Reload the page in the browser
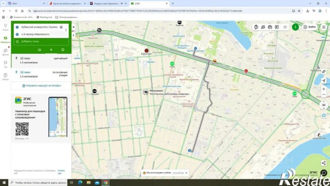The width and height of the screenshot is (330, 186). click(16, 11)
